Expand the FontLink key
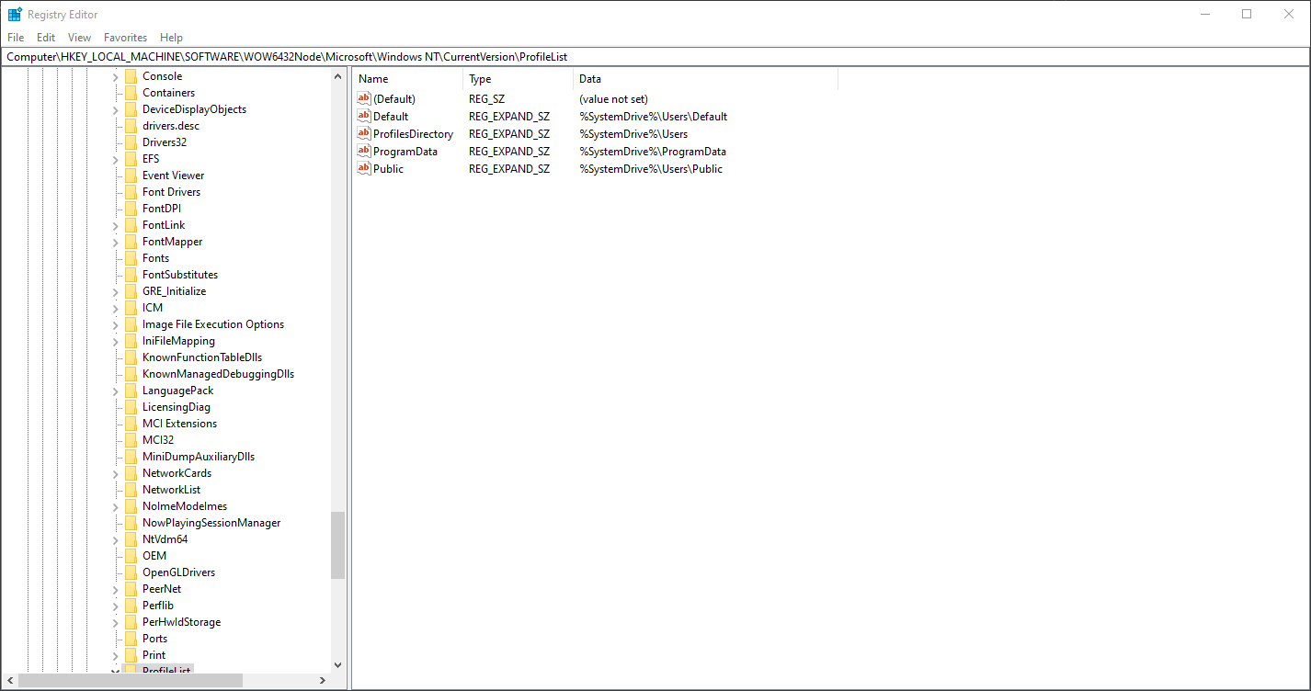1311x691 pixels. (116, 225)
